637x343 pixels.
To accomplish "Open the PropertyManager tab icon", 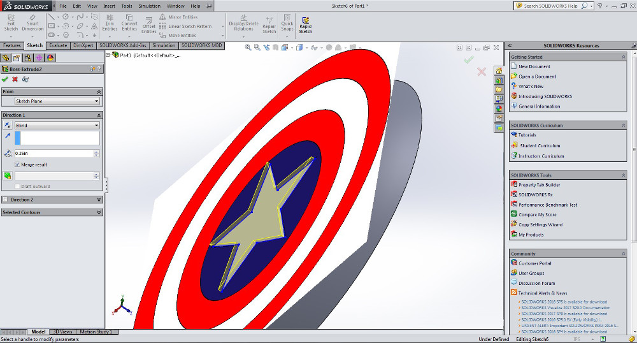I will pyautogui.click(x=17, y=58).
